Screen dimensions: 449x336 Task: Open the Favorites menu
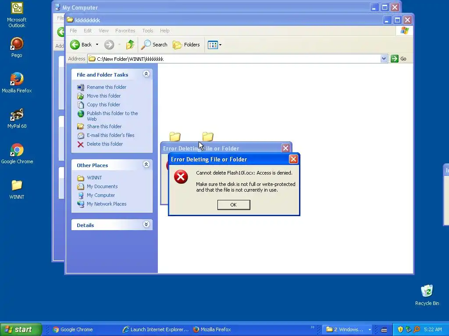(125, 31)
